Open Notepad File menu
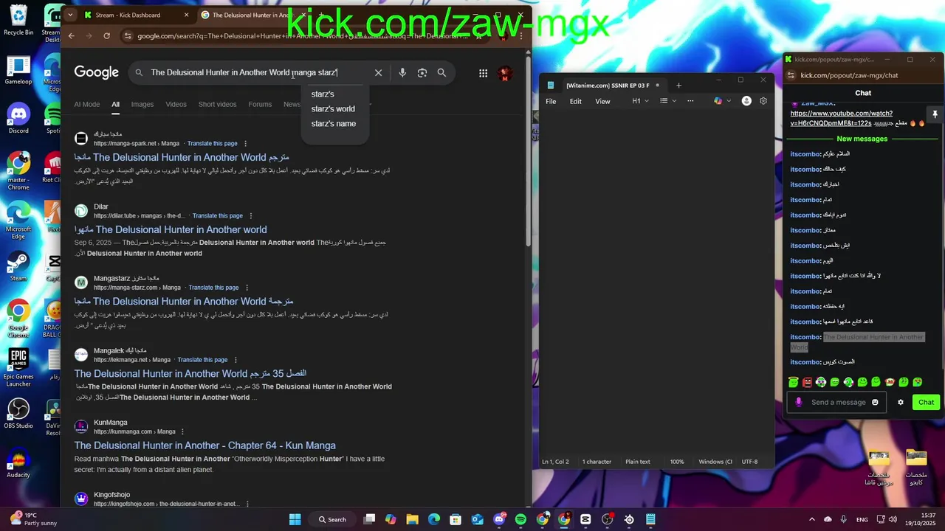The width and height of the screenshot is (945, 531). [551, 101]
